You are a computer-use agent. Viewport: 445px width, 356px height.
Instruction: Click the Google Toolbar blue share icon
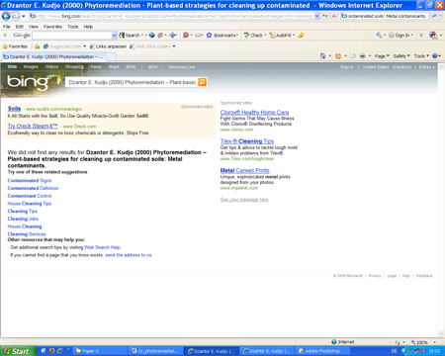(173, 36)
